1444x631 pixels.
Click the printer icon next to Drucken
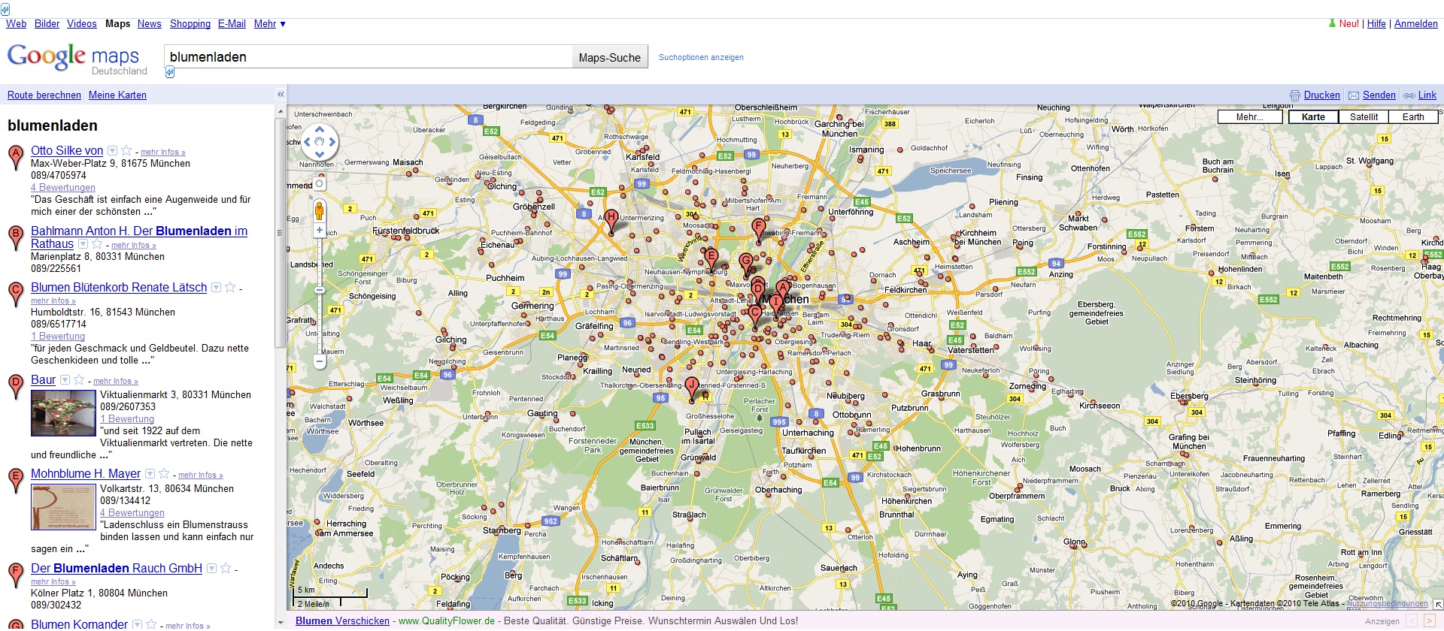tap(1295, 95)
